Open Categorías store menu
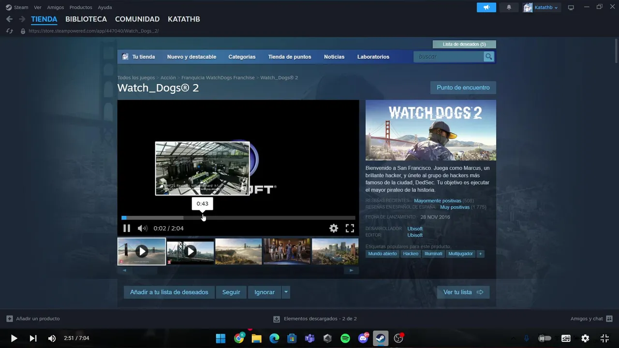619x348 pixels. click(x=242, y=57)
